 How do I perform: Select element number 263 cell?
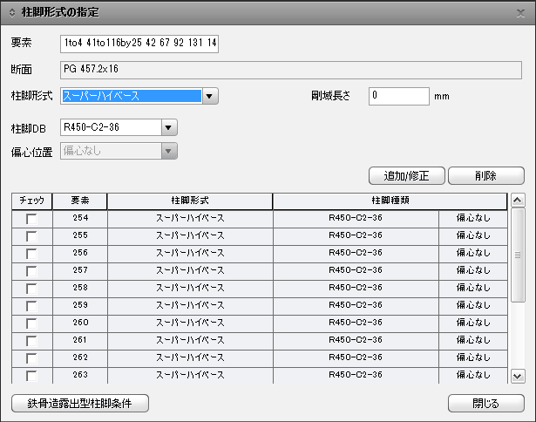click(x=80, y=376)
